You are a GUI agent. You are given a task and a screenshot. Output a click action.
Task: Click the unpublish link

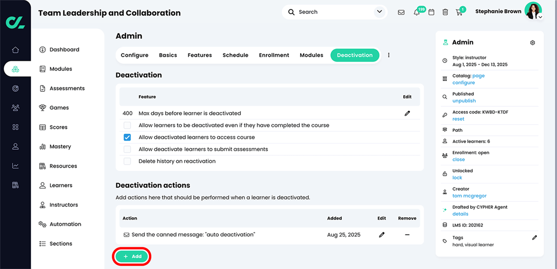pos(464,101)
